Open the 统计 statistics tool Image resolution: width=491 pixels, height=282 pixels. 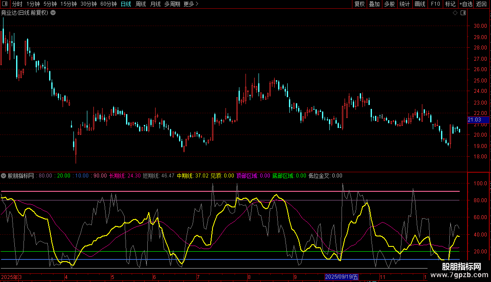[x=405, y=4]
